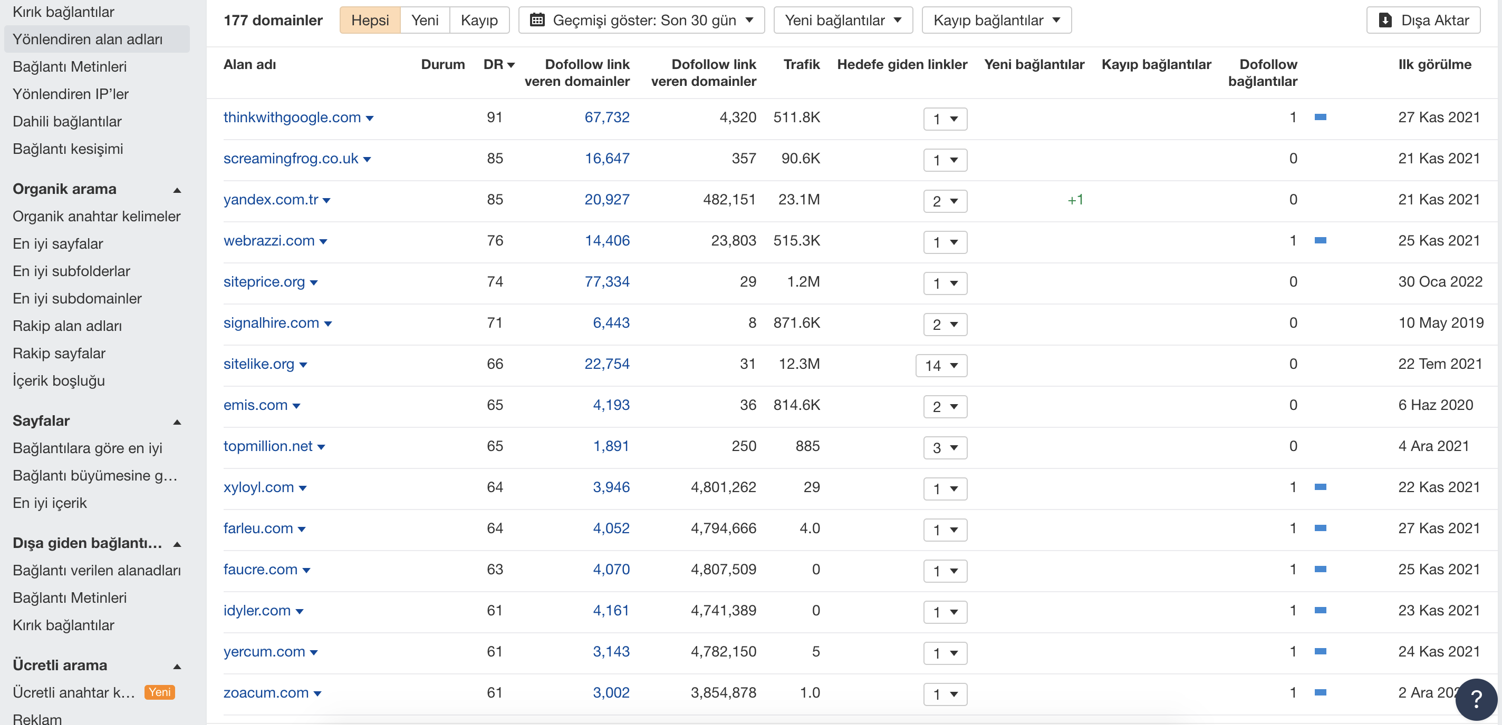Expand the 14 links dropdown for sitelike.org
This screenshot has height=725, width=1502.
tap(941, 366)
